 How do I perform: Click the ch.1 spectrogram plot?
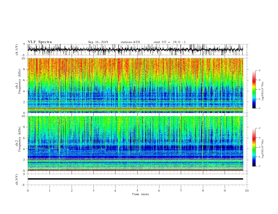135,85
